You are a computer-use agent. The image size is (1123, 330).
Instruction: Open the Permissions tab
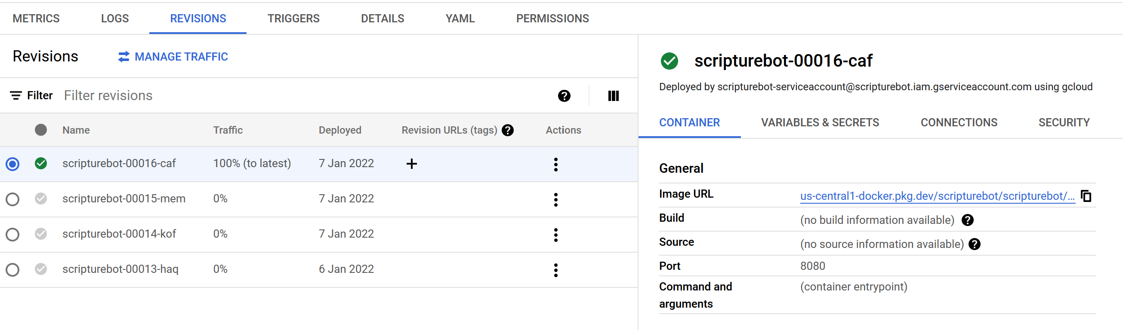coord(552,18)
